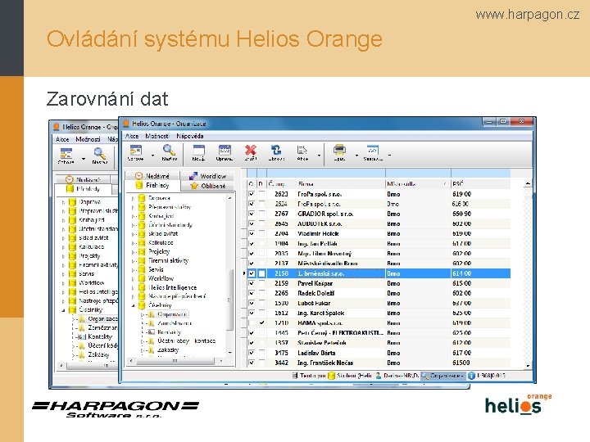Uncheck the D checkbox for HAMA row
Viewport: 590px width, 442px height.
click(261, 322)
